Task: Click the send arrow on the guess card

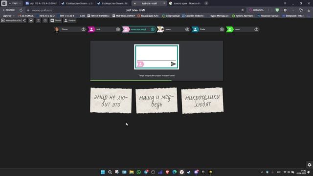Action: (173, 64)
